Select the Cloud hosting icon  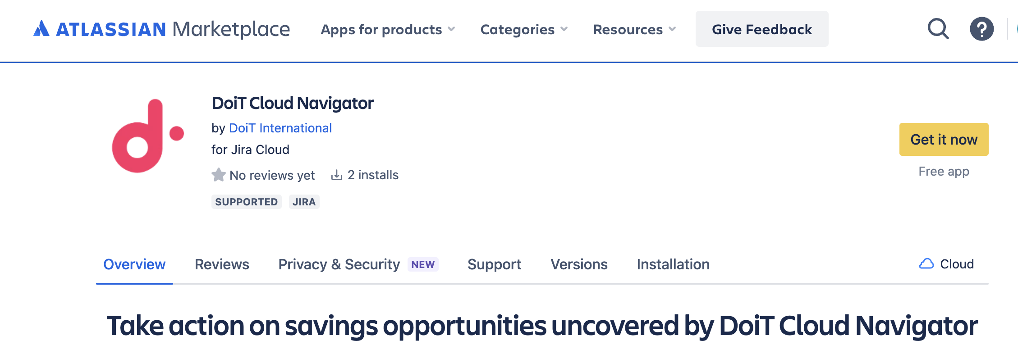926,264
